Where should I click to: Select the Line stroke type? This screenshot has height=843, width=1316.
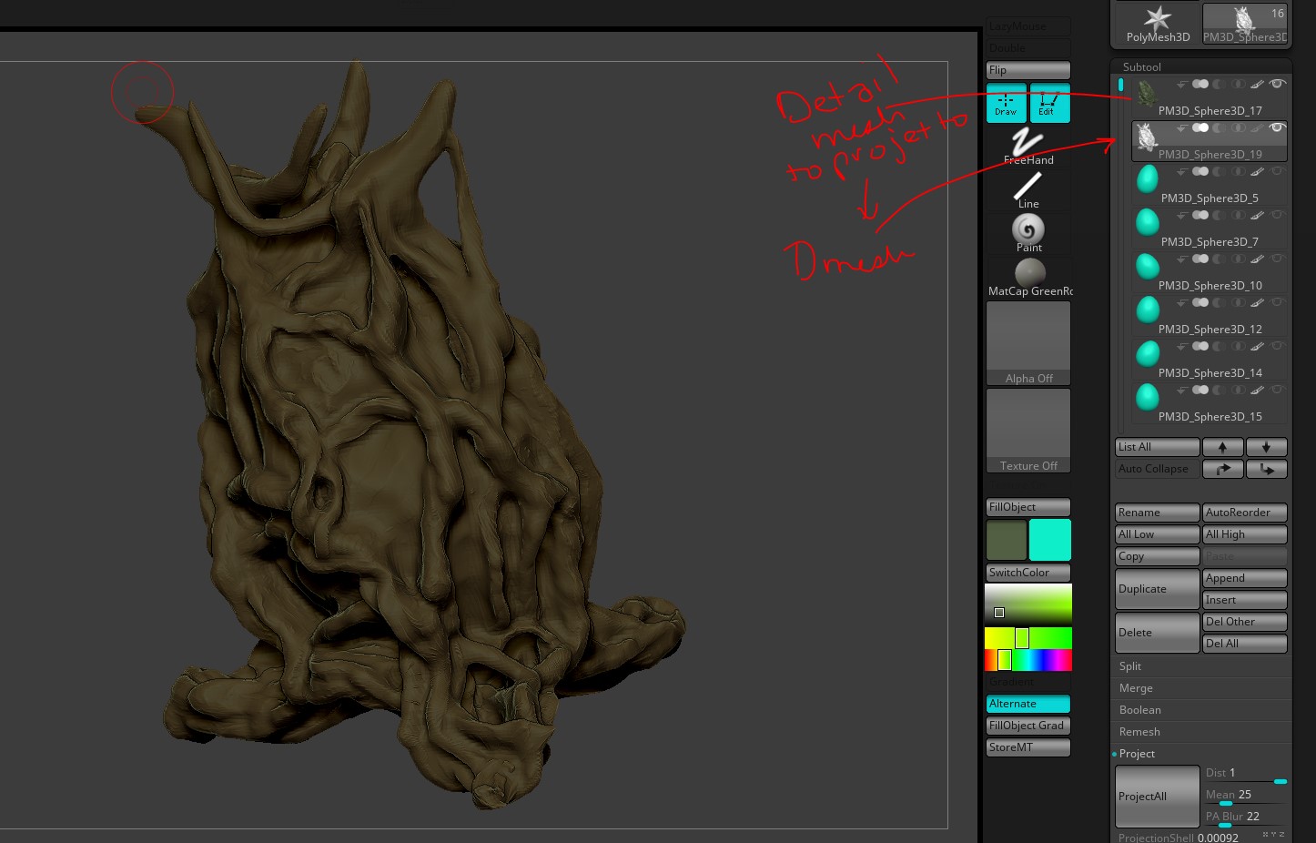(1027, 187)
